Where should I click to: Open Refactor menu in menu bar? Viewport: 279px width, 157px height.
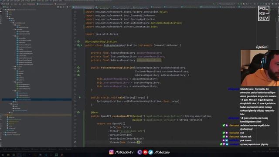coord(34,1)
